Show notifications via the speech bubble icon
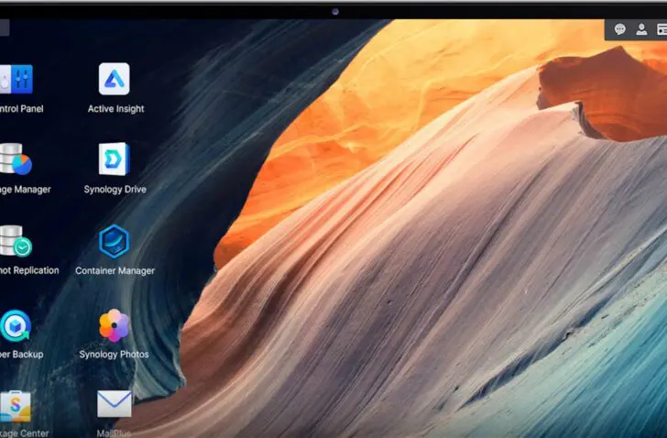 point(619,29)
